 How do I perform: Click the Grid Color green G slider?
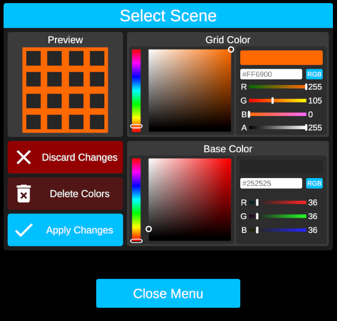click(277, 101)
